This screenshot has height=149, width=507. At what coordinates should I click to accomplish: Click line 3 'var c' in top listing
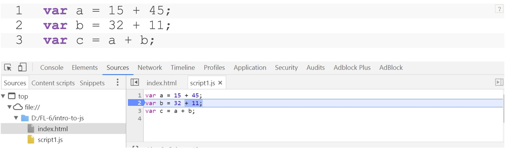99,40
